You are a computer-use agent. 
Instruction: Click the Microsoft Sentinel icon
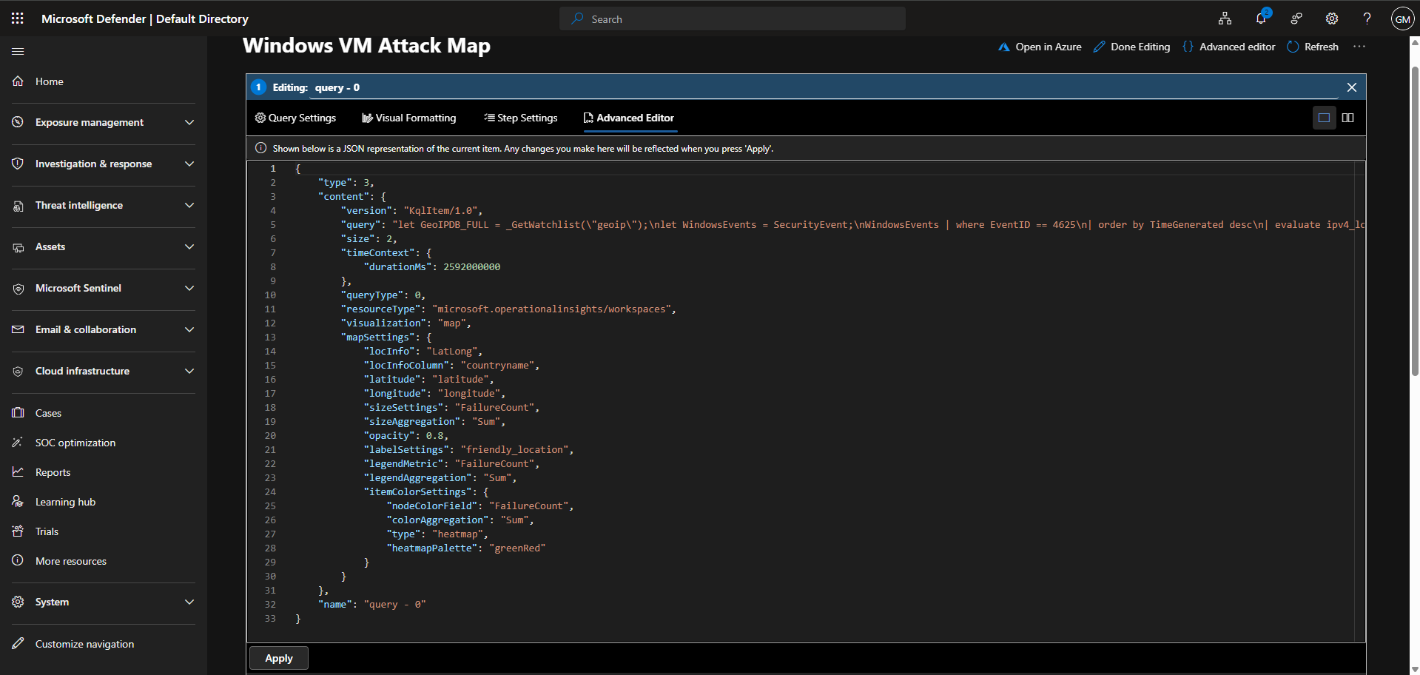click(x=18, y=288)
